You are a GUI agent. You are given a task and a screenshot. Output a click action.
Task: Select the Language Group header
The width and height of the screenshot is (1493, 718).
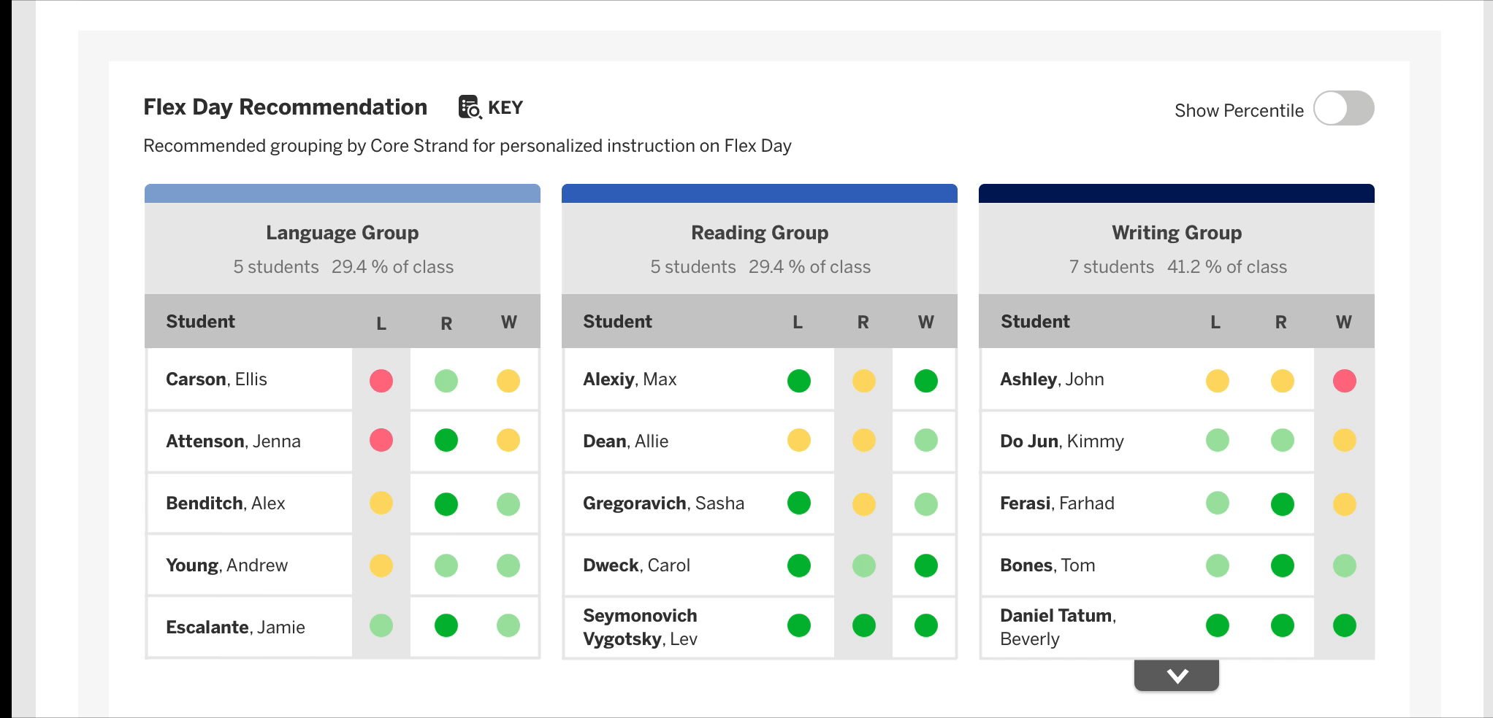click(342, 233)
